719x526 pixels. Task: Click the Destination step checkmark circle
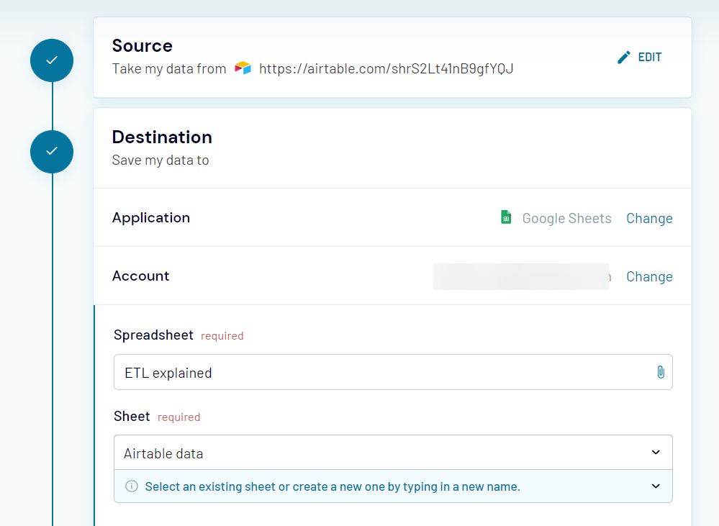click(52, 152)
